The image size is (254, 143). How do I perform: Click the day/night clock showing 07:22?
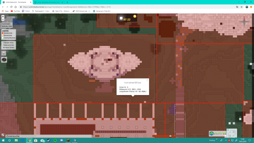coord(127,18)
